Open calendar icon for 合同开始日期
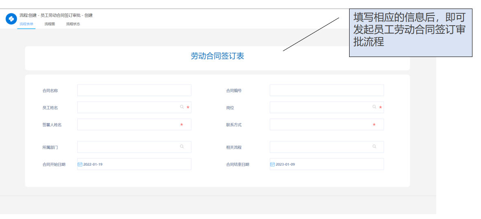This screenshot has height=219, width=481. pyautogui.click(x=80, y=164)
